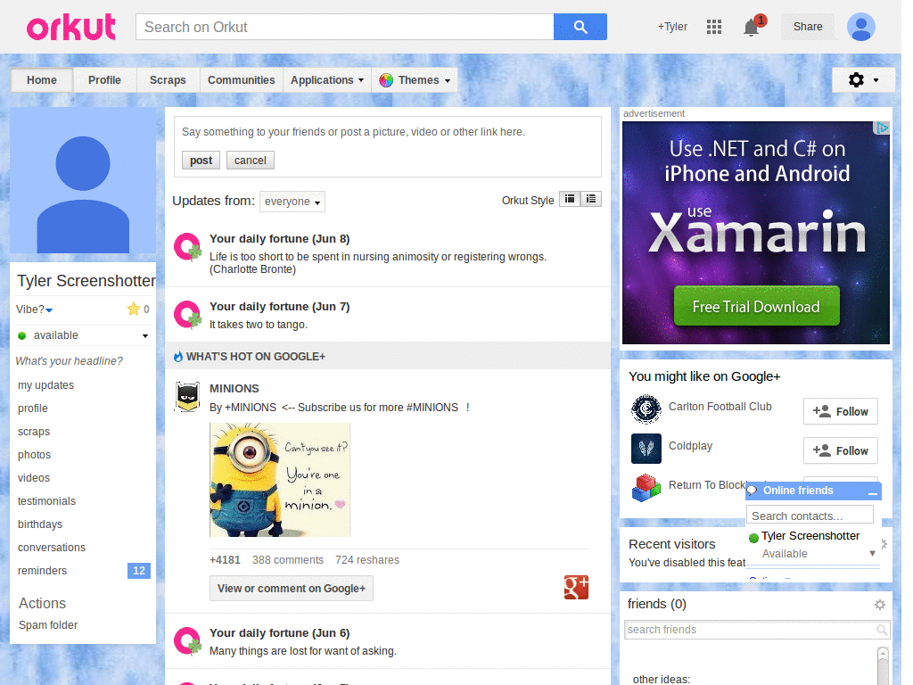The width and height of the screenshot is (913, 685).
Task: Follow Coldplay
Action: point(840,450)
